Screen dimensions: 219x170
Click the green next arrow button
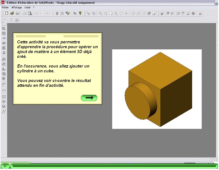coord(89,98)
